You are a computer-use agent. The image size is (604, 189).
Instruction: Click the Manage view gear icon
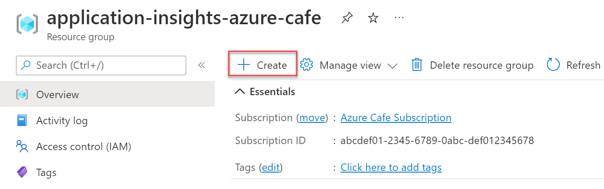tap(307, 65)
